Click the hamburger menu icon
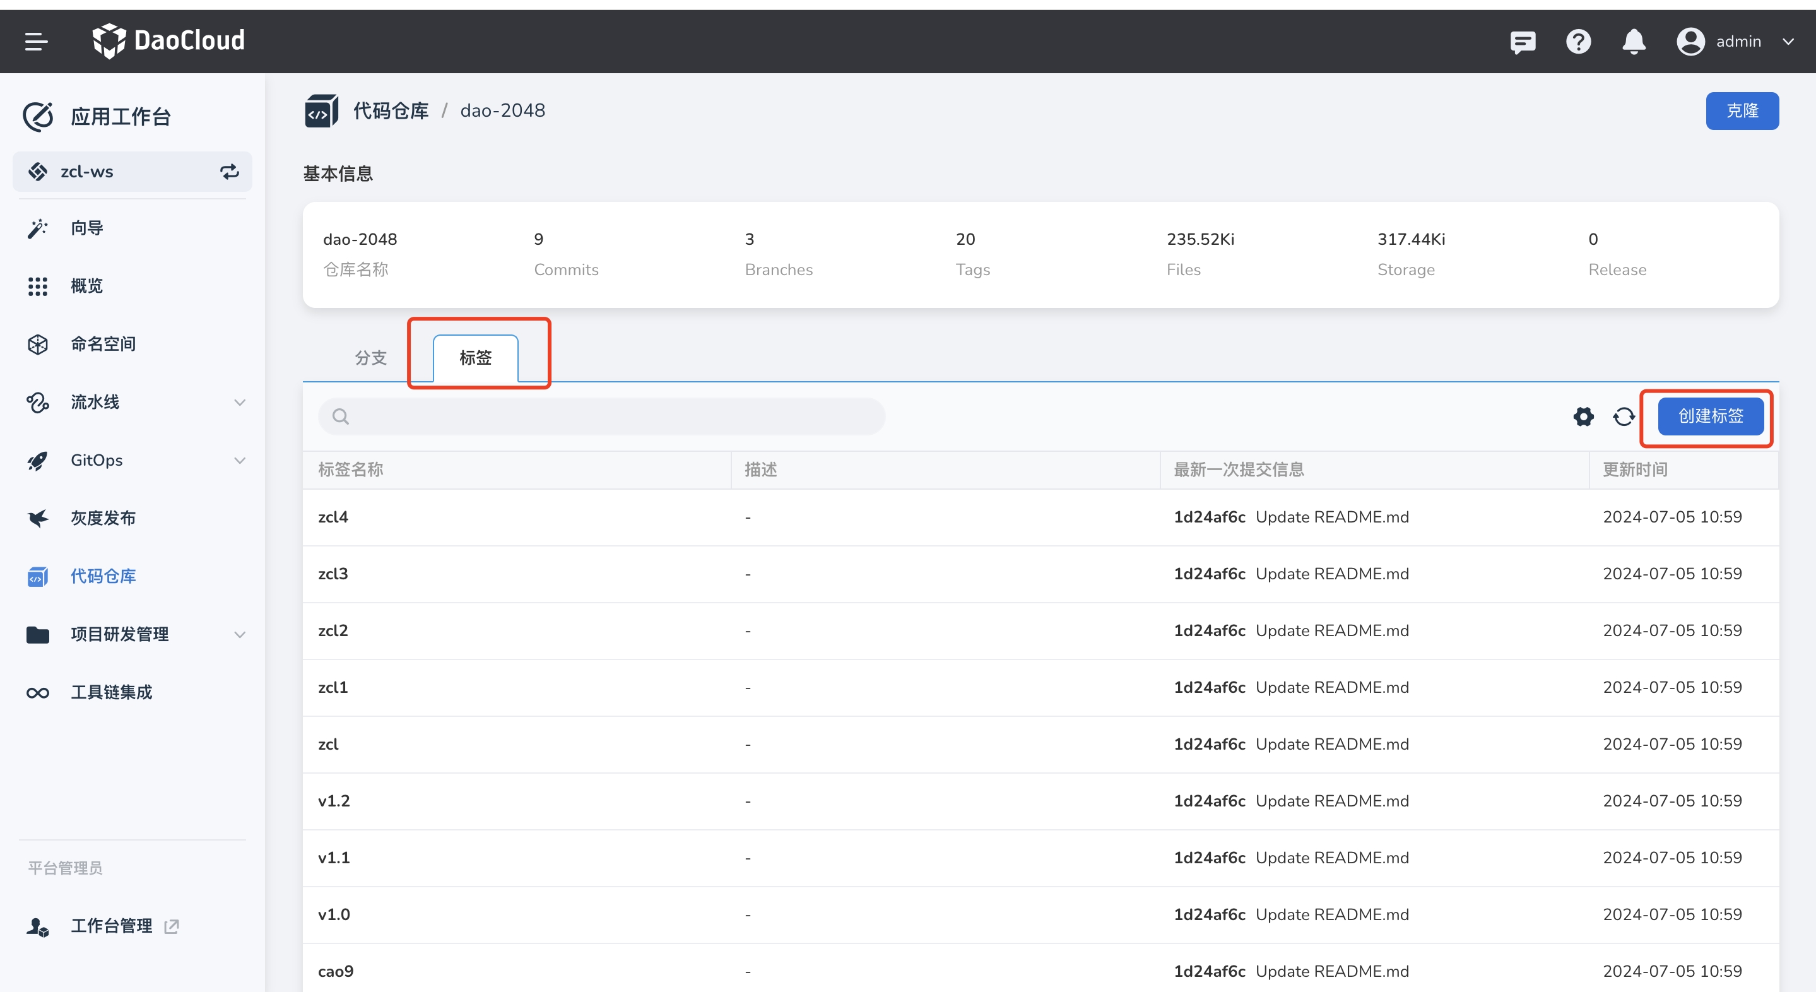This screenshot has width=1816, height=992. 36,42
